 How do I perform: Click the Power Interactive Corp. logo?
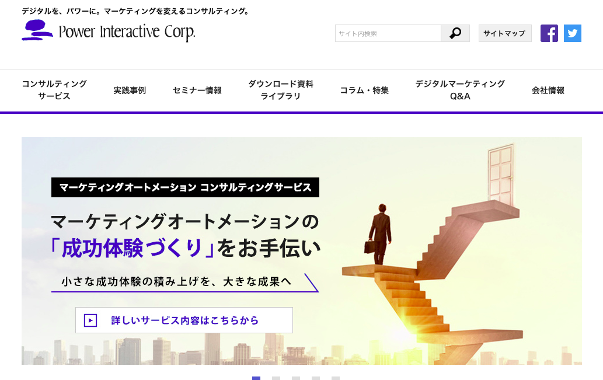click(x=109, y=31)
